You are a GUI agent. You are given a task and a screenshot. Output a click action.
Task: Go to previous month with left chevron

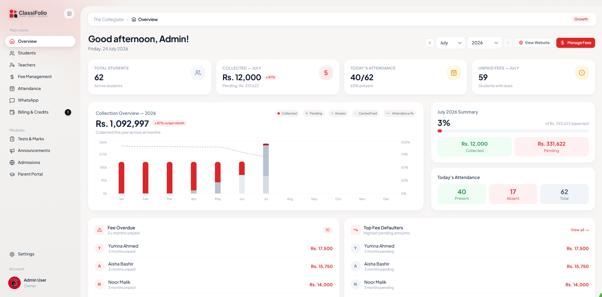(430, 43)
